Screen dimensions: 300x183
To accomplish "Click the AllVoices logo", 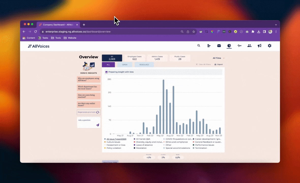I will pos(38,46).
